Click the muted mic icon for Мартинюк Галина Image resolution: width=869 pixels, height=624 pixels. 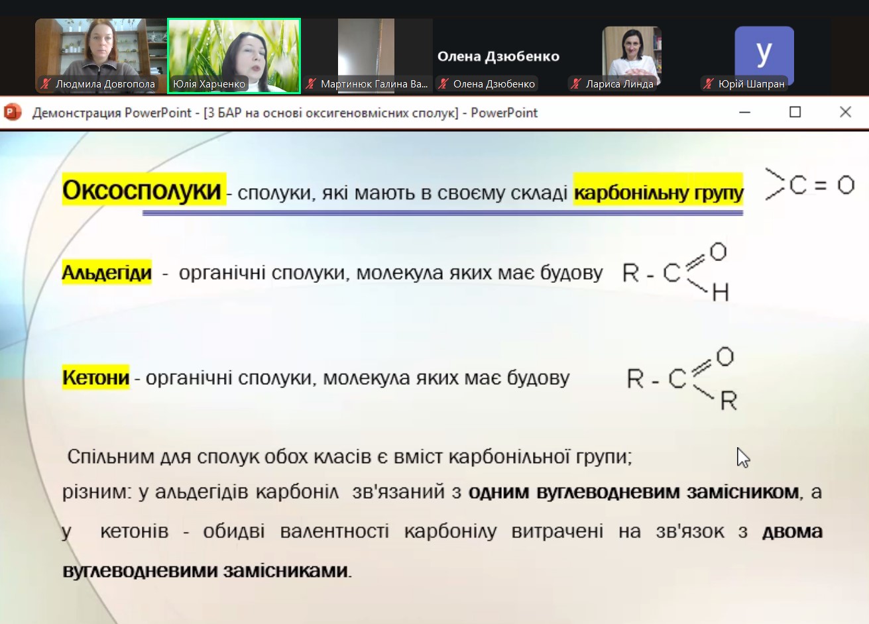(x=311, y=84)
